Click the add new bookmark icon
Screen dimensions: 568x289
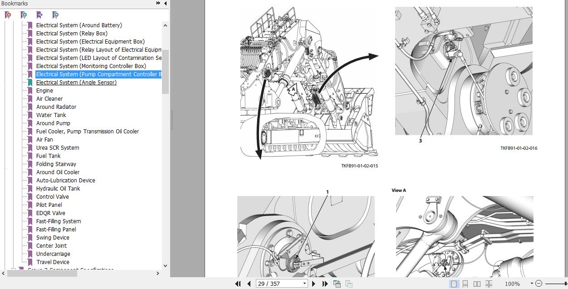[24, 15]
